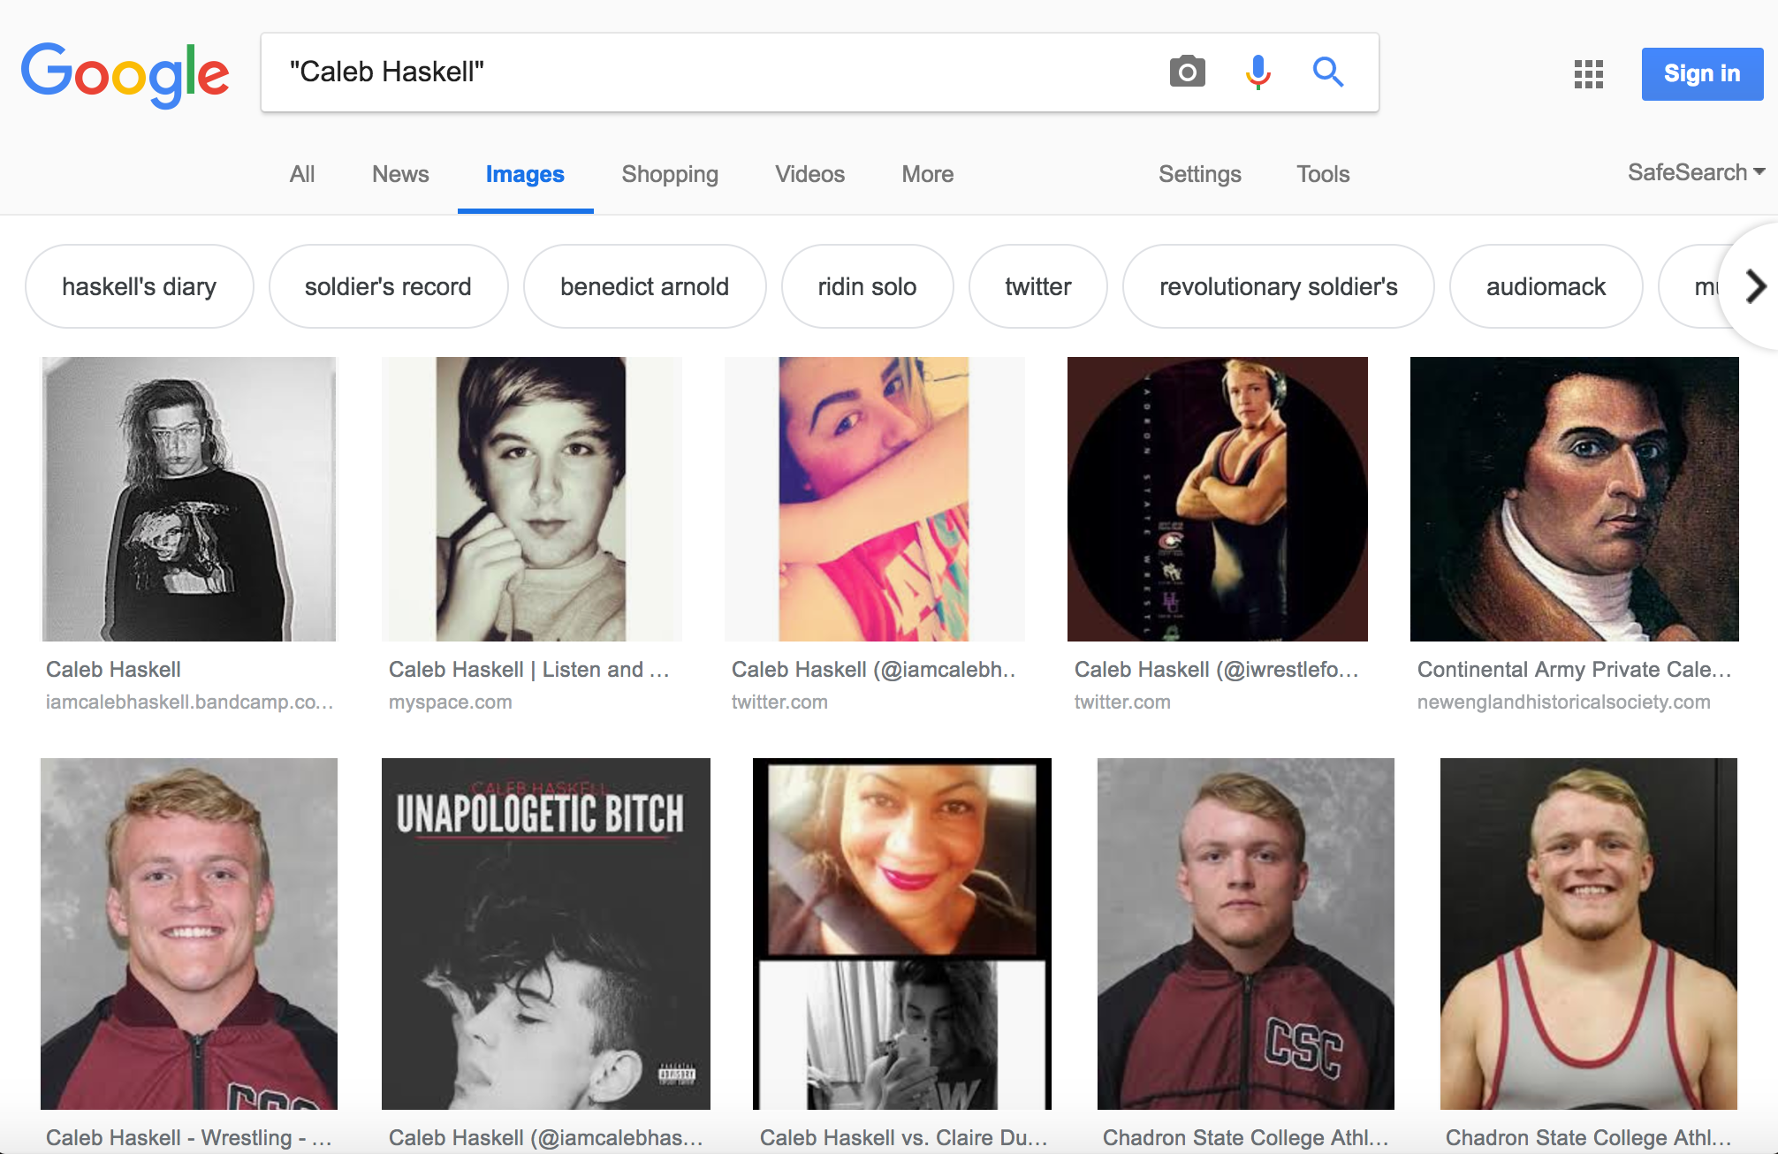Switch to the News tab
1778x1154 pixels.
click(x=400, y=174)
